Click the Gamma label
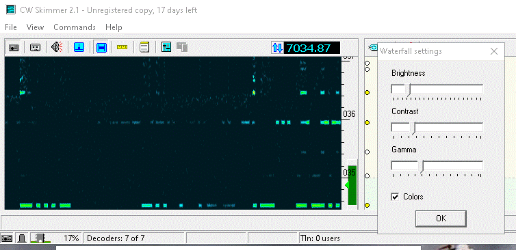516x250 pixels. [x=404, y=150]
